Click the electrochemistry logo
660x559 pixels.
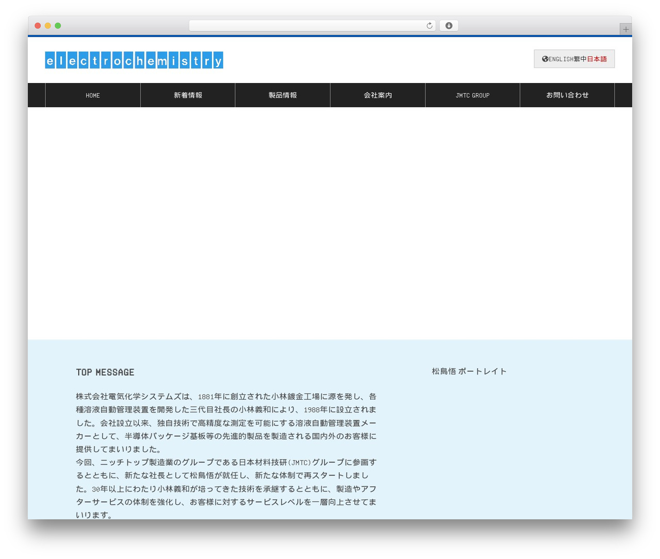(x=134, y=60)
